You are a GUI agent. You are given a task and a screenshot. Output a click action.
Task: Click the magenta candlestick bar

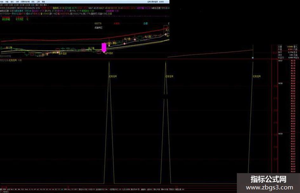click(104, 47)
